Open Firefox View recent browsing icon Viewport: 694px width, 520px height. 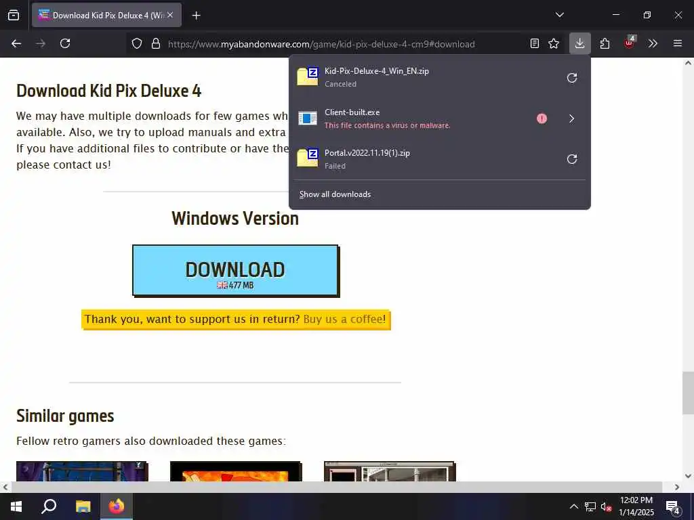tap(14, 15)
